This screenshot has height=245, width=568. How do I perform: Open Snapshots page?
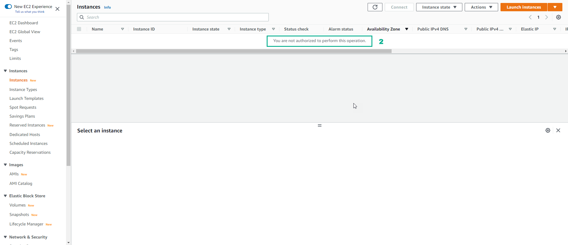[19, 214]
